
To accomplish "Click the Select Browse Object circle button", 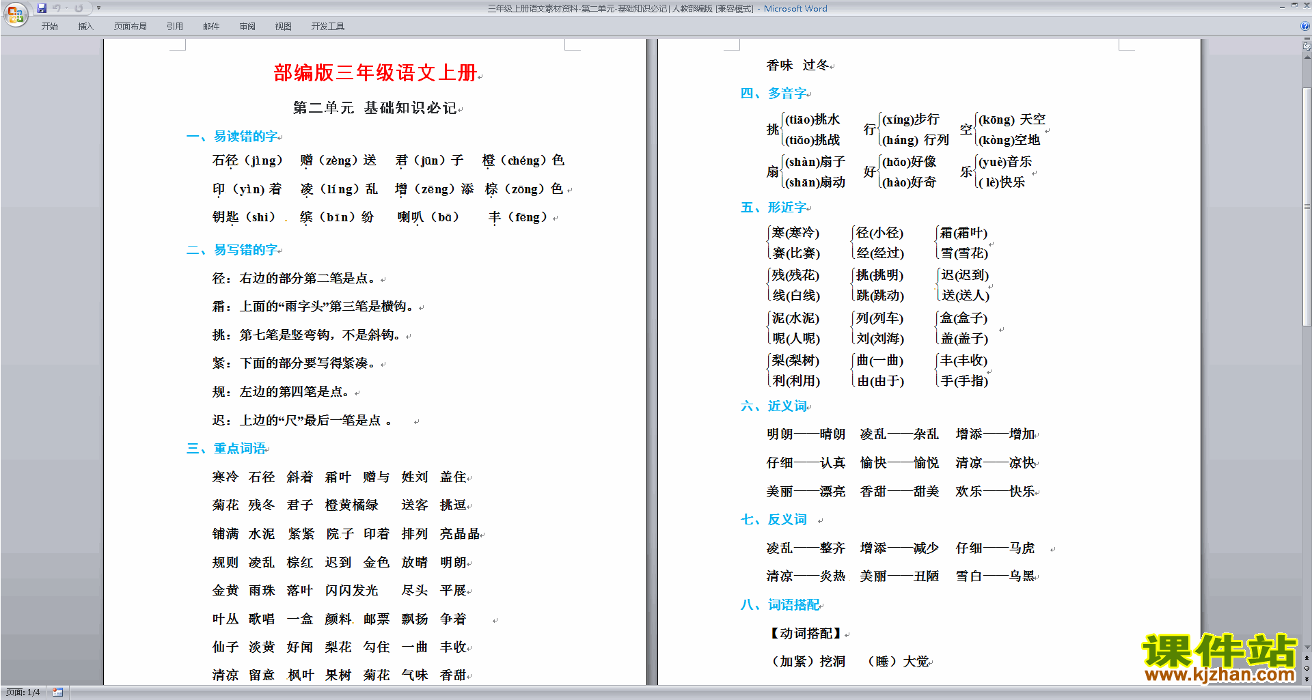I will (1307, 668).
